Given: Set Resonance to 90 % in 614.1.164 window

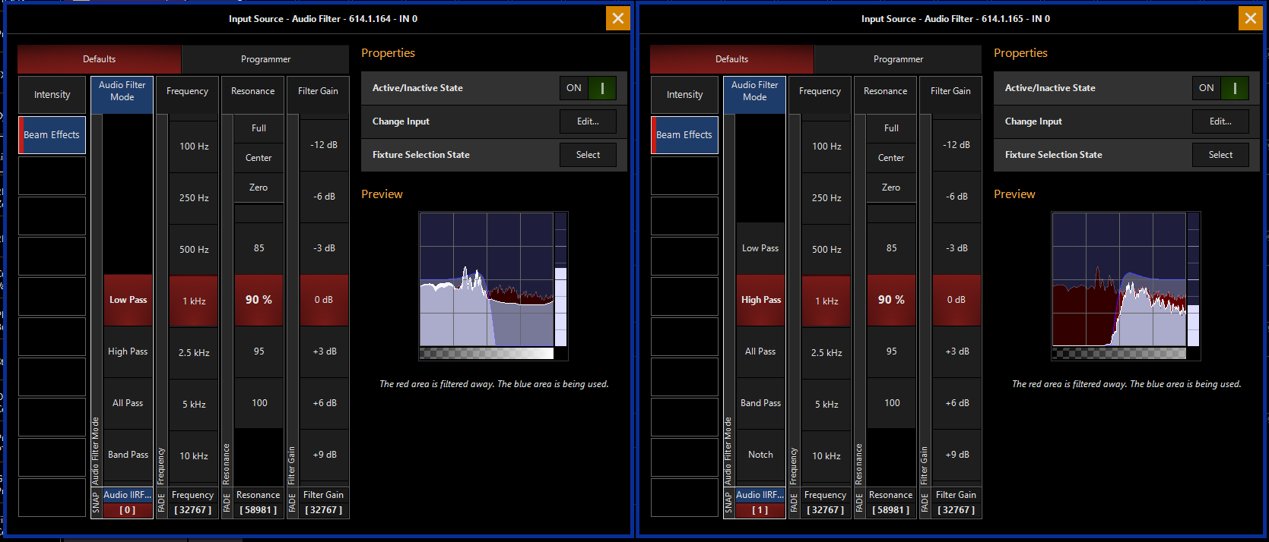Looking at the screenshot, I should [259, 300].
